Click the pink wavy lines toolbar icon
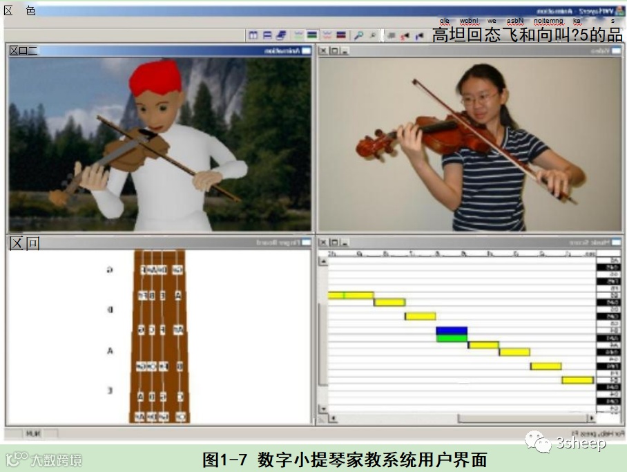Image resolution: width=627 pixels, height=472 pixels. [327, 35]
